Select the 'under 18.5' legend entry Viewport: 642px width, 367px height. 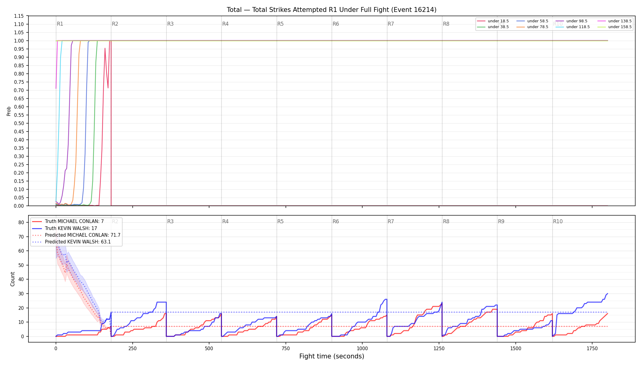(493, 21)
